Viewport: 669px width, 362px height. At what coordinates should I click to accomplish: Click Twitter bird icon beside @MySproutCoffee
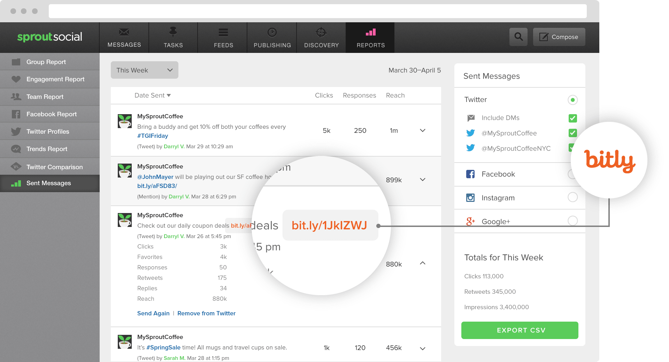470,133
